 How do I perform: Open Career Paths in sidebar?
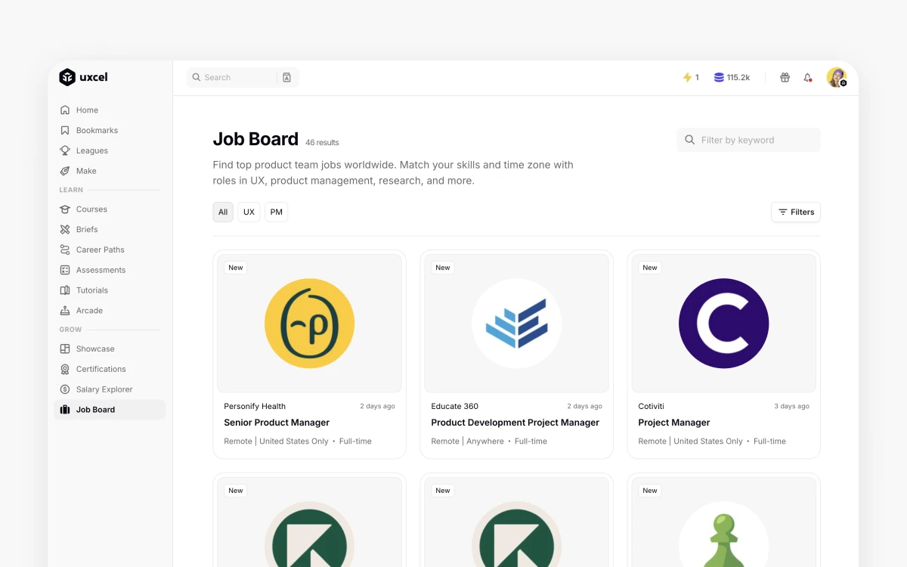tap(110, 249)
